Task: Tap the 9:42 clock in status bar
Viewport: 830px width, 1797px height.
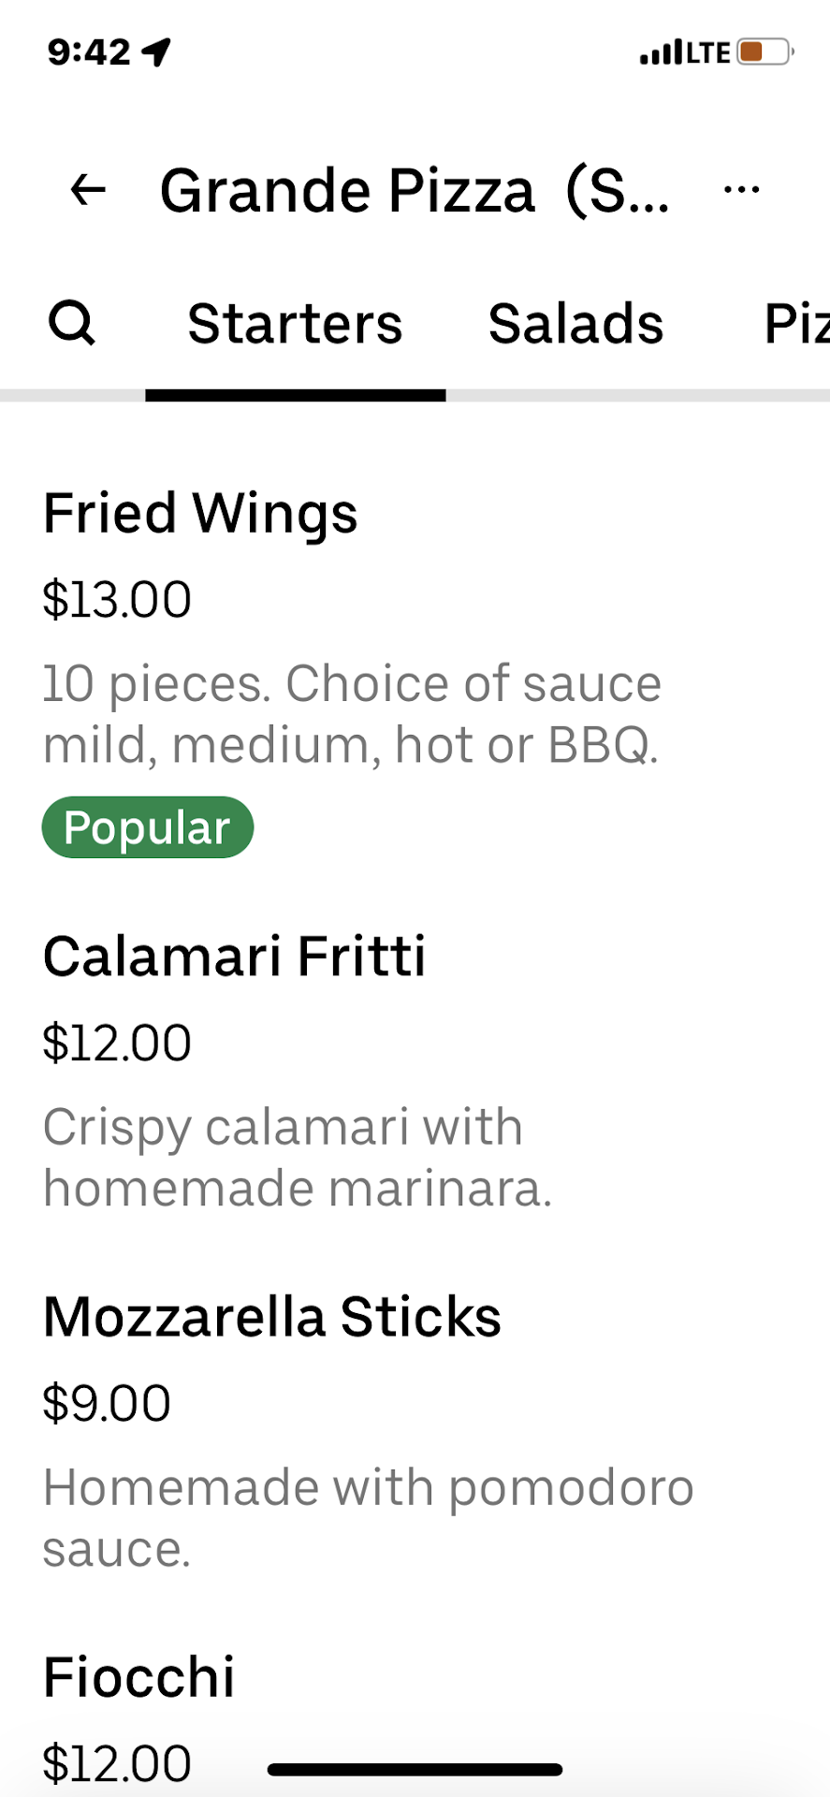Action: 89,51
